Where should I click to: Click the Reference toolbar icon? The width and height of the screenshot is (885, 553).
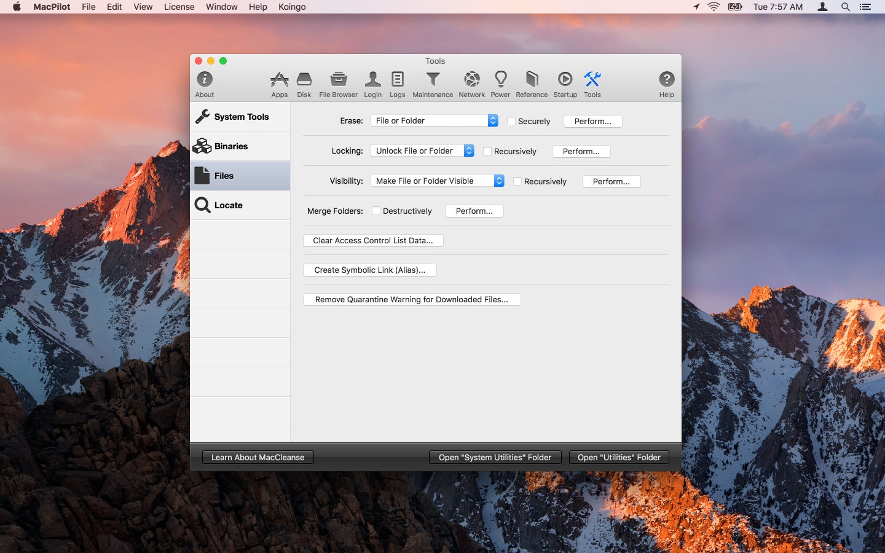click(531, 84)
